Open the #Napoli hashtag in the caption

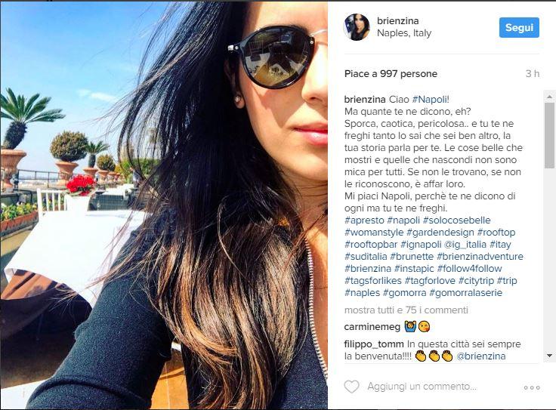click(x=431, y=100)
